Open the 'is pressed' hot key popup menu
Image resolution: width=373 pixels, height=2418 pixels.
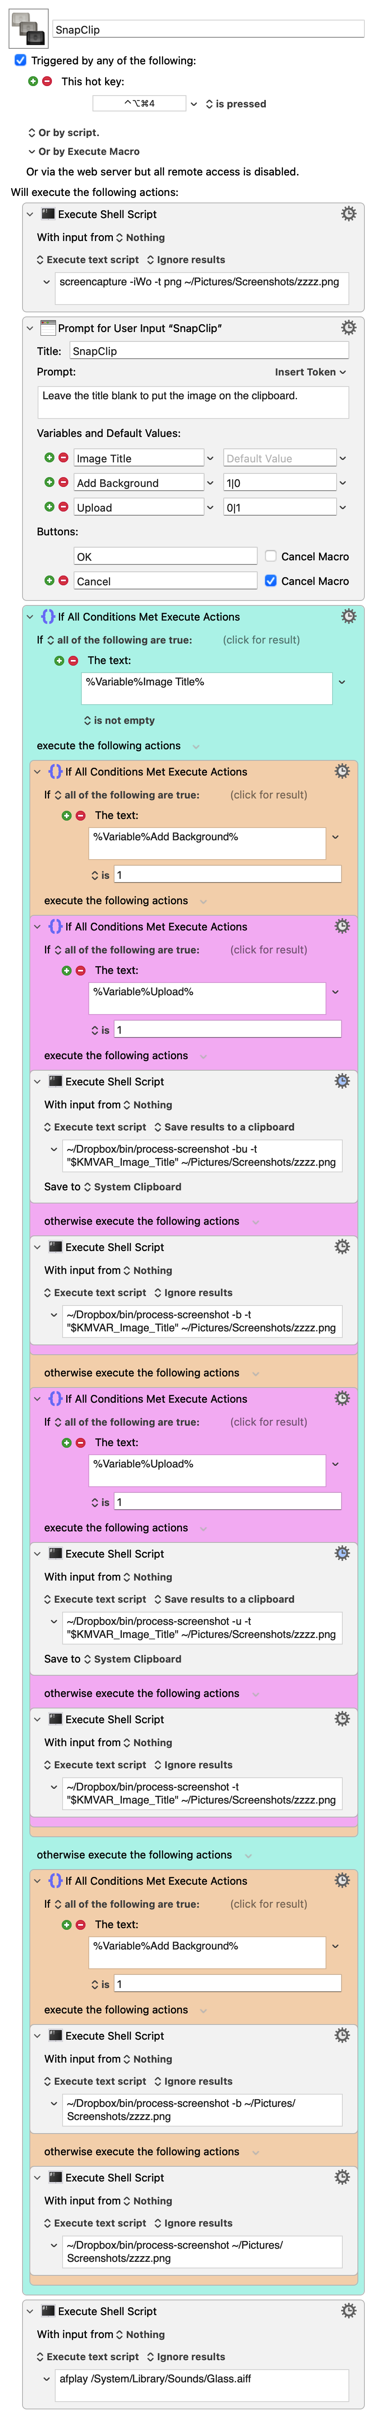tap(235, 104)
